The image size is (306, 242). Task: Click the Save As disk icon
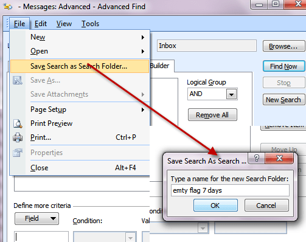pos(18,80)
